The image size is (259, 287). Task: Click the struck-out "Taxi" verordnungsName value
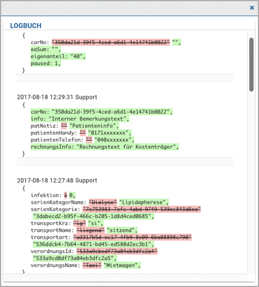click(92, 265)
